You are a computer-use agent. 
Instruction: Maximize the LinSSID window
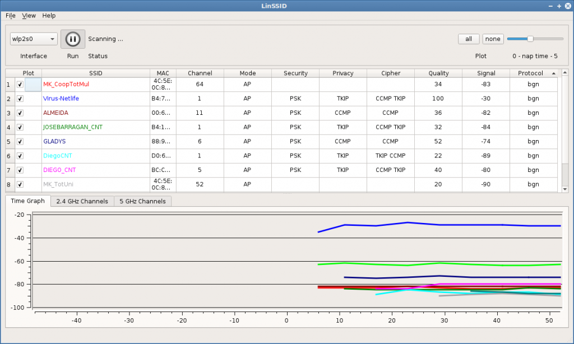point(559,6)
